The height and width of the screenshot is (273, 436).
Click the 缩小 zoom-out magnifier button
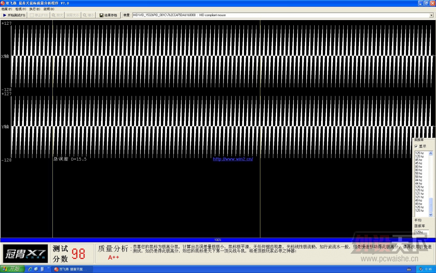point(89,15)
